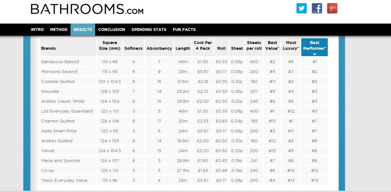Select the RESULTS tab
Viewport: 391px width, 192px height.
[83, 29]
